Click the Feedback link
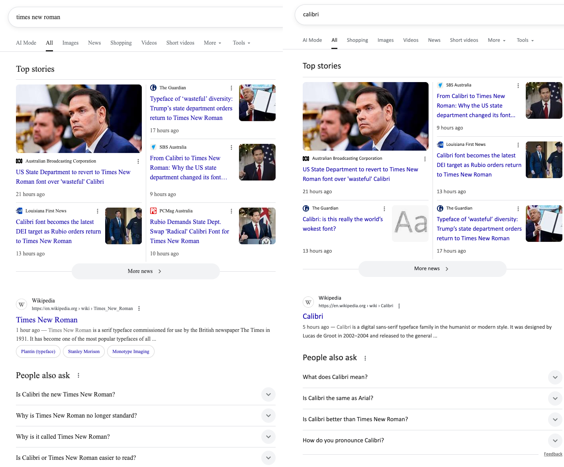The height and width of the screenshot is (467, 564). [553, 454]
